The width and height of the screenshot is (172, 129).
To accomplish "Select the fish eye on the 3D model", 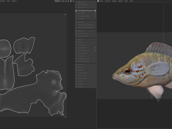I will click(127, 71).
